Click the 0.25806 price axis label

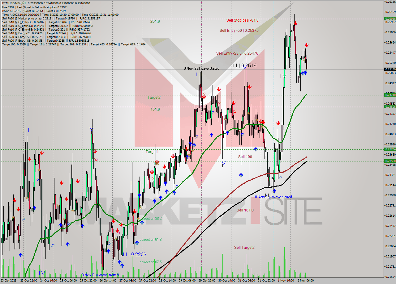(x=390, y=32)
